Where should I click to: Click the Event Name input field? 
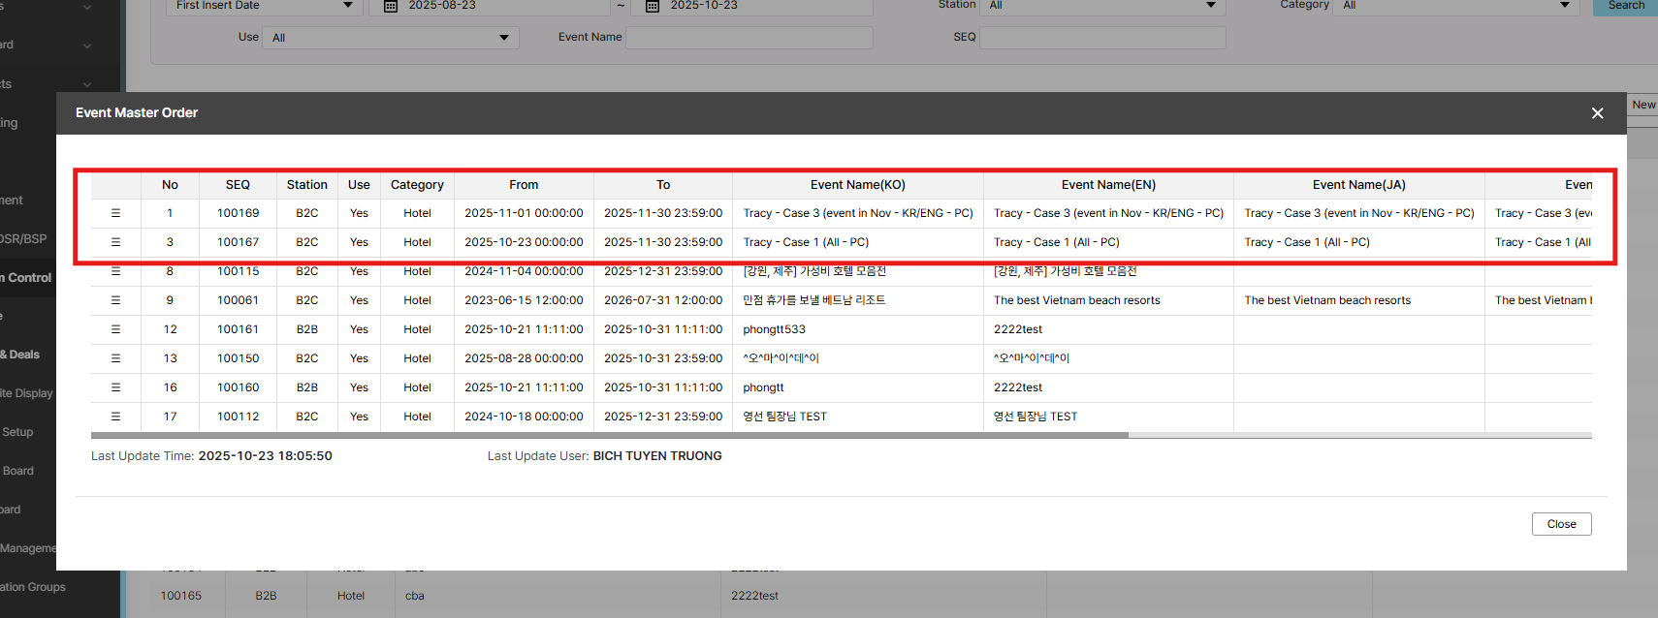coord(749,38)
